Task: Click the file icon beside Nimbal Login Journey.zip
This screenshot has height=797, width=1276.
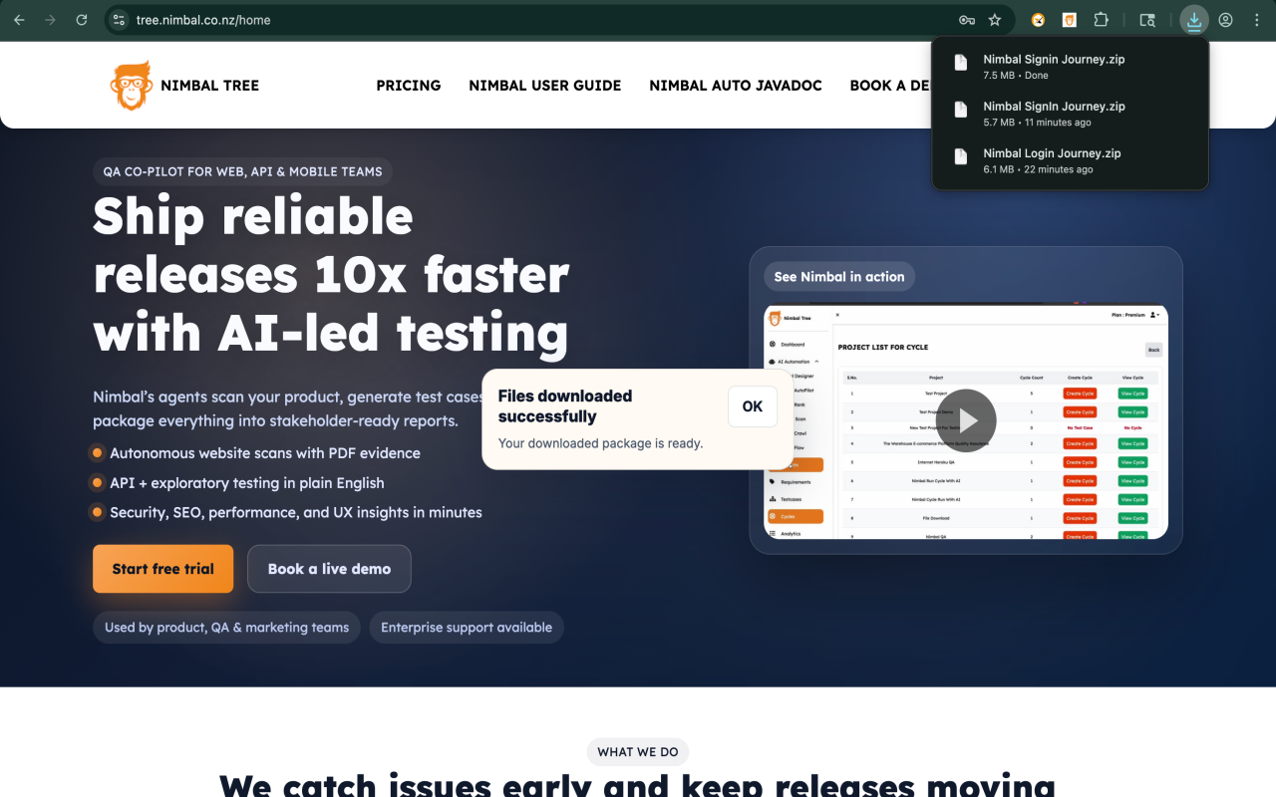Action: click(x=961, y=156)
